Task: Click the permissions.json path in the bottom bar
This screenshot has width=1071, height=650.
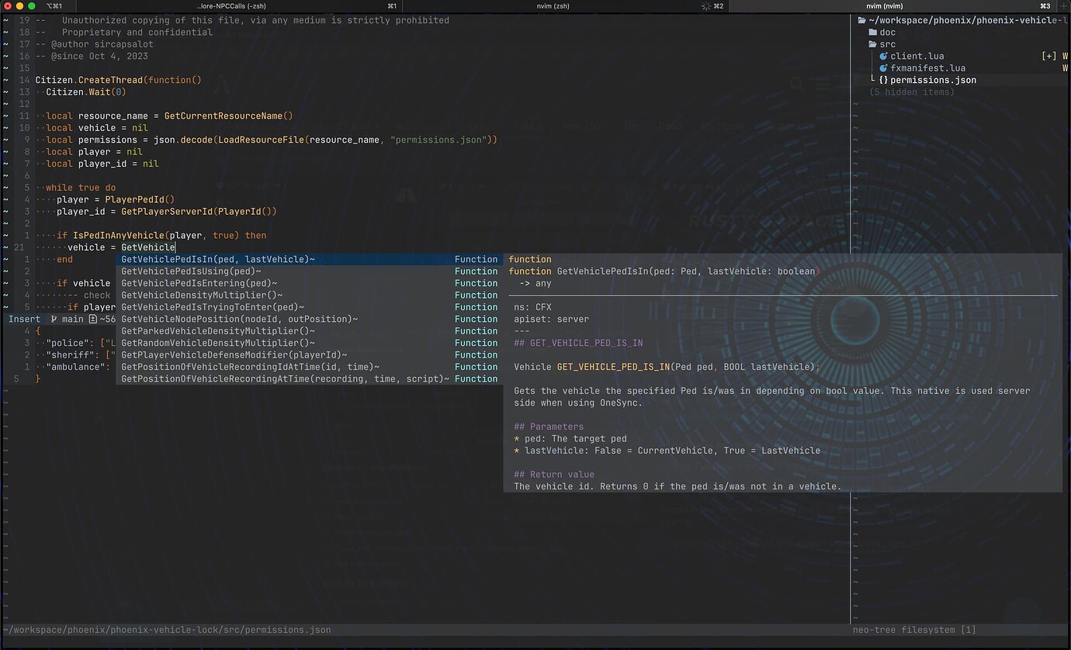Action: pos(165,630)
